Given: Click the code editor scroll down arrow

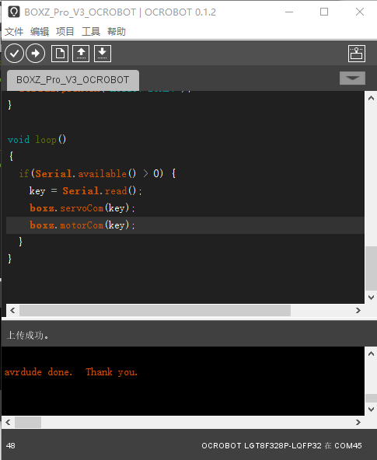Looking at the screenshot, I should pyautogui.click(x=371, y=298).
